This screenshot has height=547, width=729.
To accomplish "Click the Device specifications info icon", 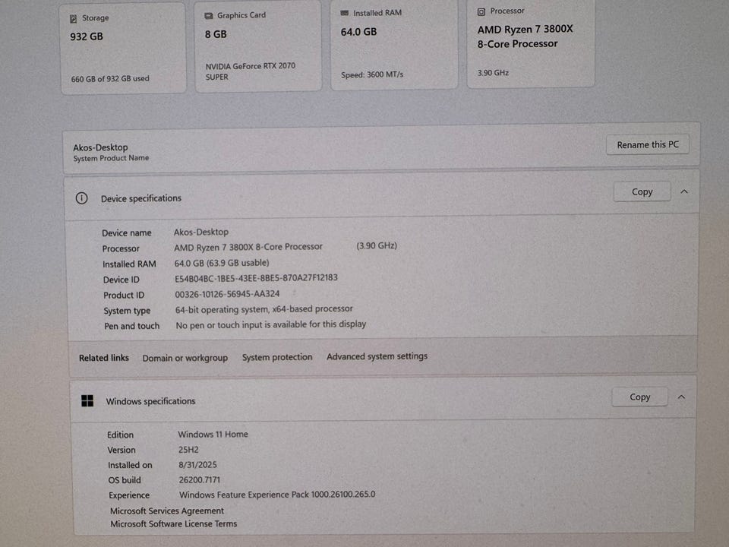I will [81, 198].
